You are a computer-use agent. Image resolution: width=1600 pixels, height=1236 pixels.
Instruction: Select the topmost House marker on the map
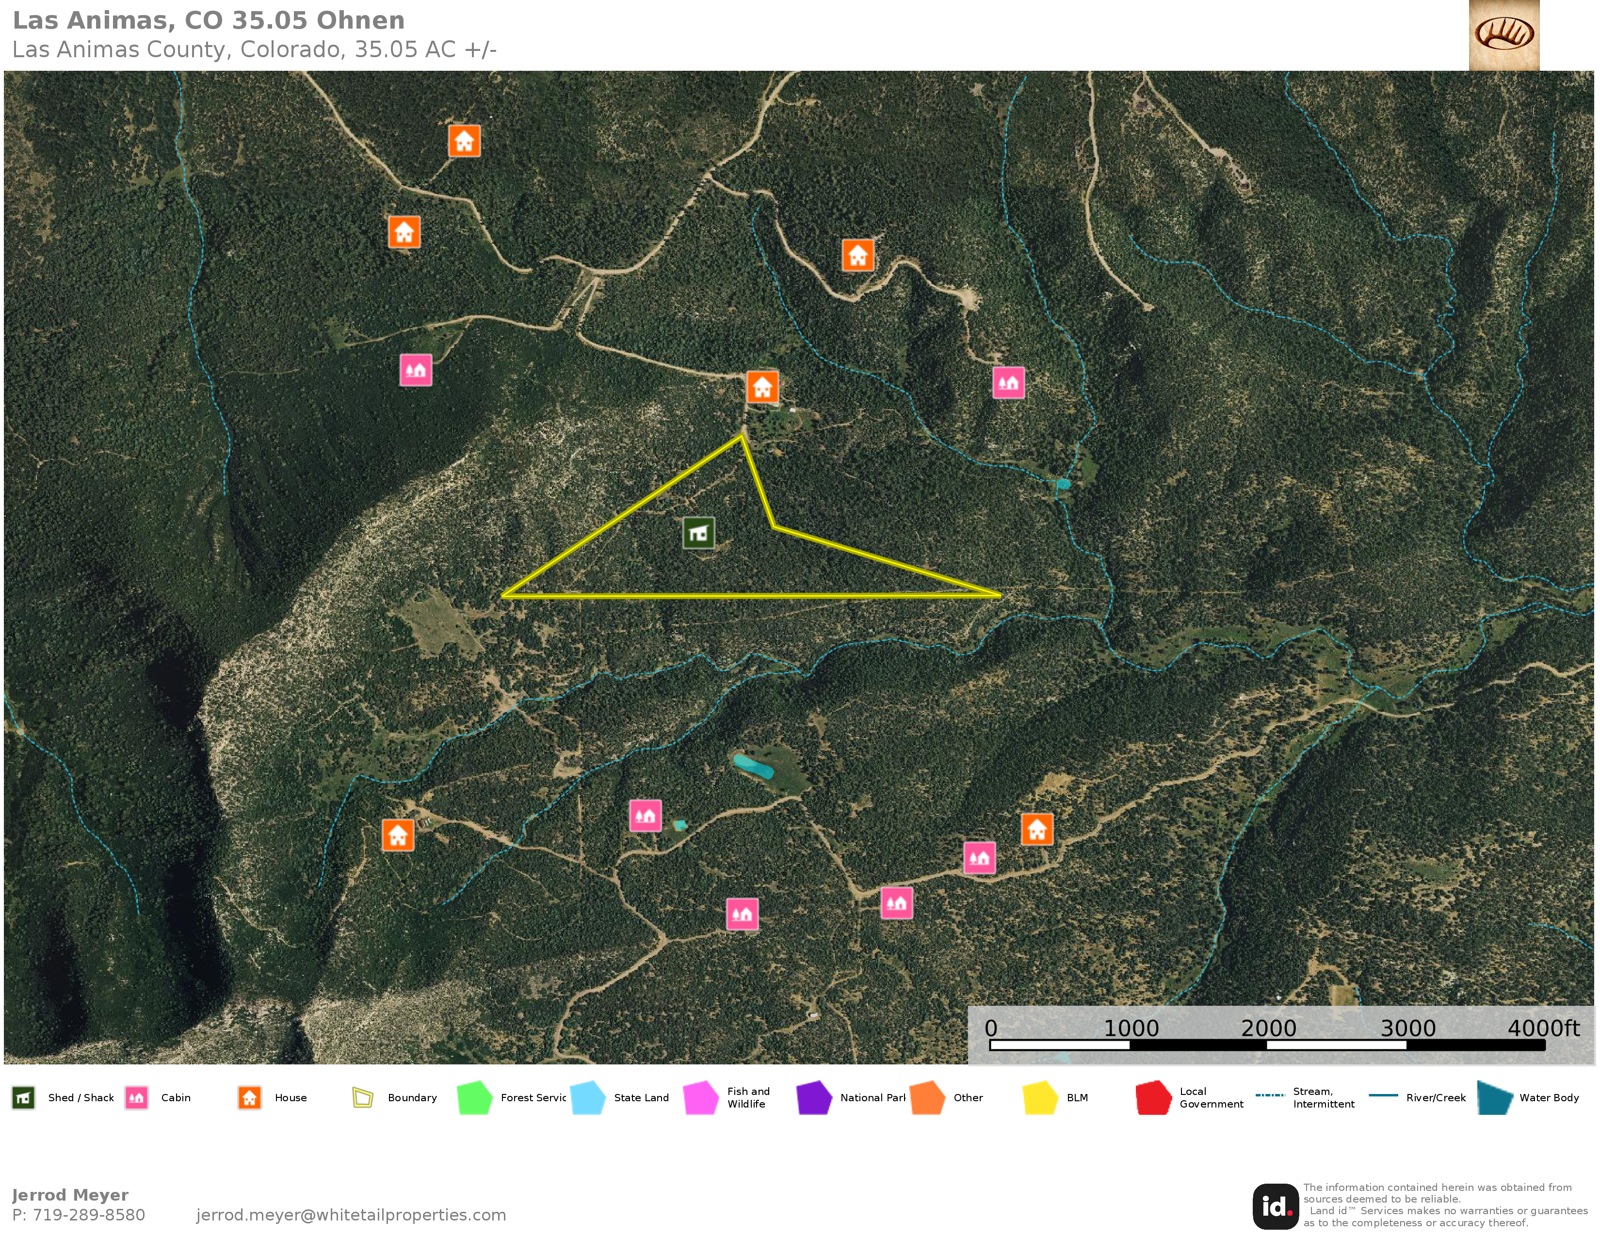coord(464,141)
